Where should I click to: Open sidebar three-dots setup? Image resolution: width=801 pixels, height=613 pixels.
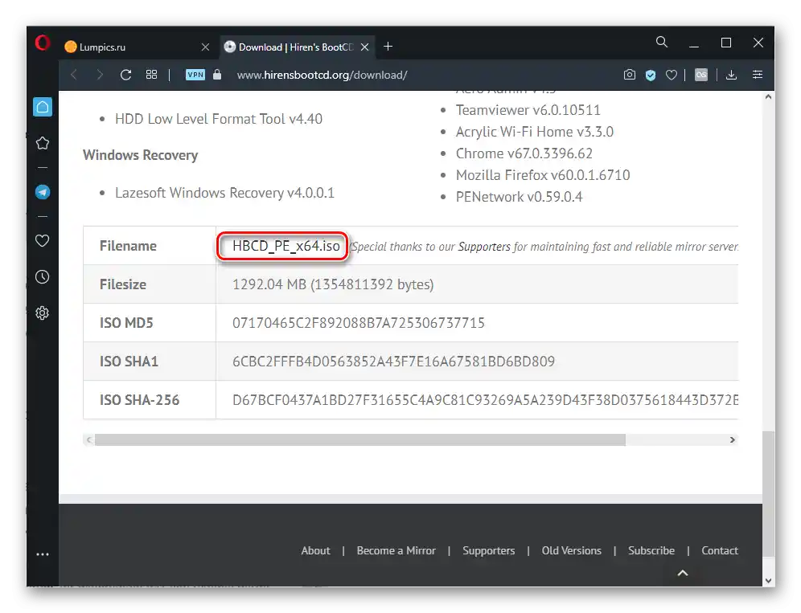click(x=43, y=554)
